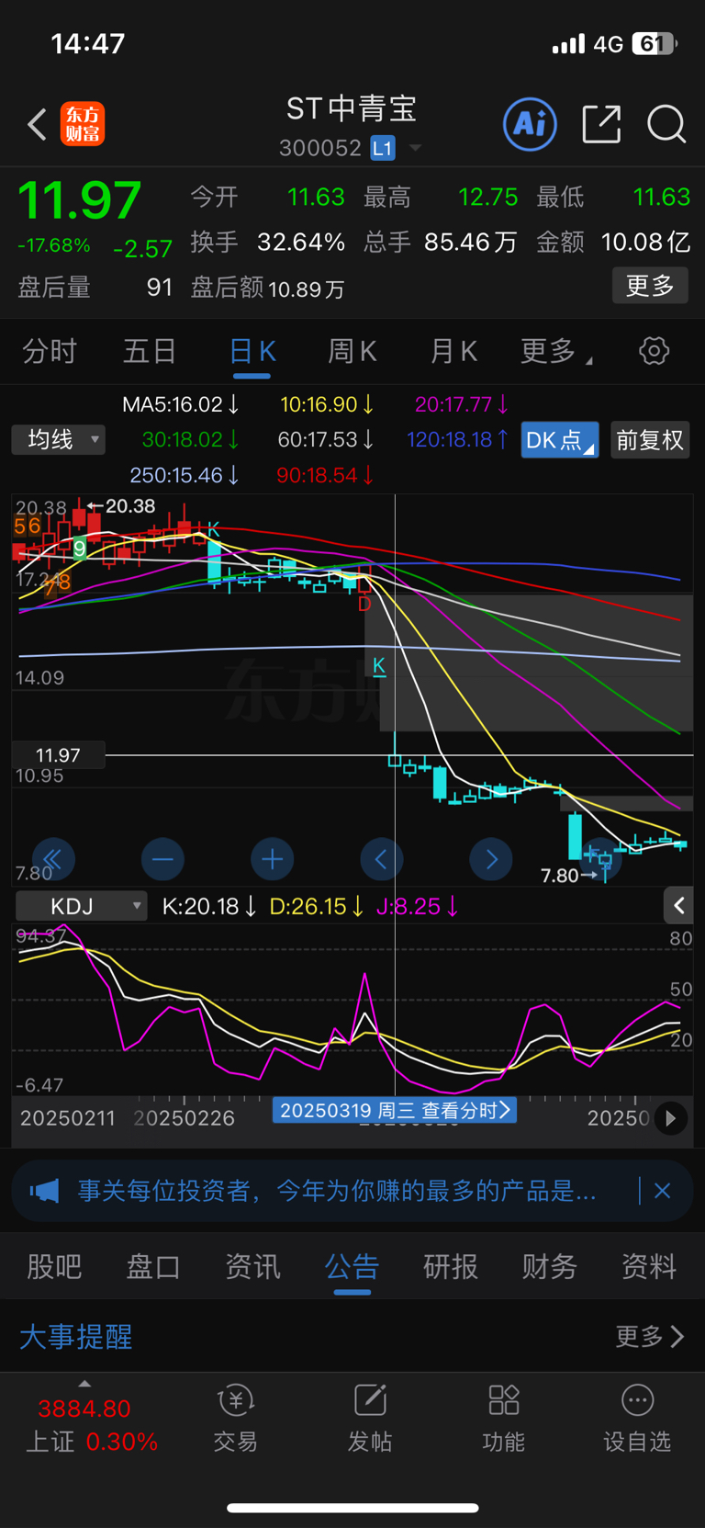The height and width of the screenshot is (1528, 705).
Task: Dismiss the promotional banner X
Action: point(662,1191)
